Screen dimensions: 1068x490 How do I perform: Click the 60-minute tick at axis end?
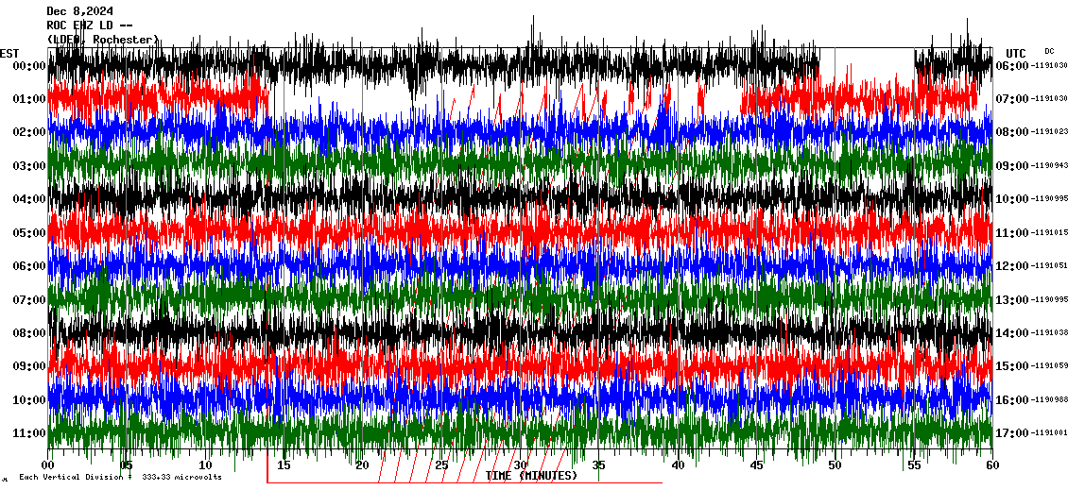click(x=991, y=465)
